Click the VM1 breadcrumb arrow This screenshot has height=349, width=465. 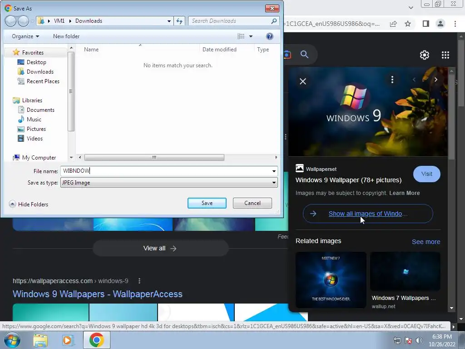coord(70,21)
